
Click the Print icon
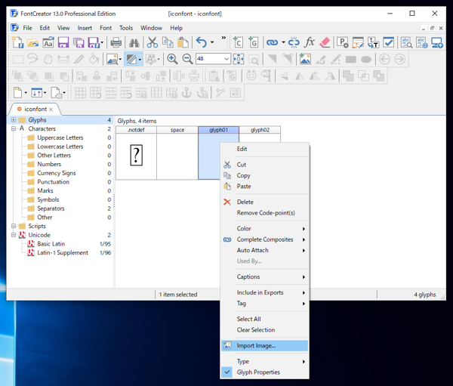[x=116, y=42]
